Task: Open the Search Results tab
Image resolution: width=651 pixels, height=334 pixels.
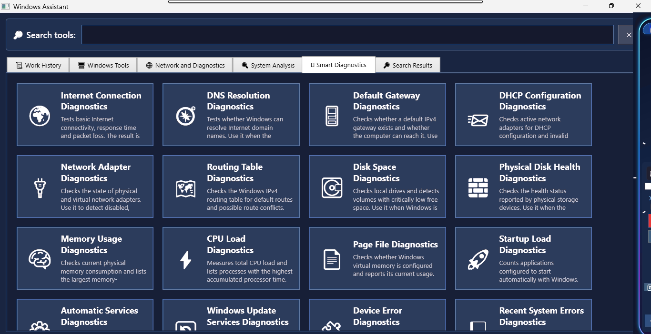Action: coord(407,65)
